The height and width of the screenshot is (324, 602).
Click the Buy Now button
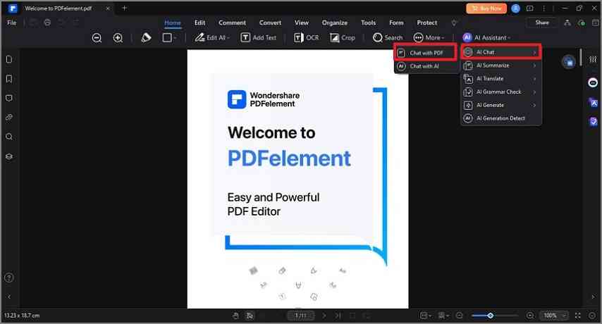pyautogui.click(x=486, y=8)
